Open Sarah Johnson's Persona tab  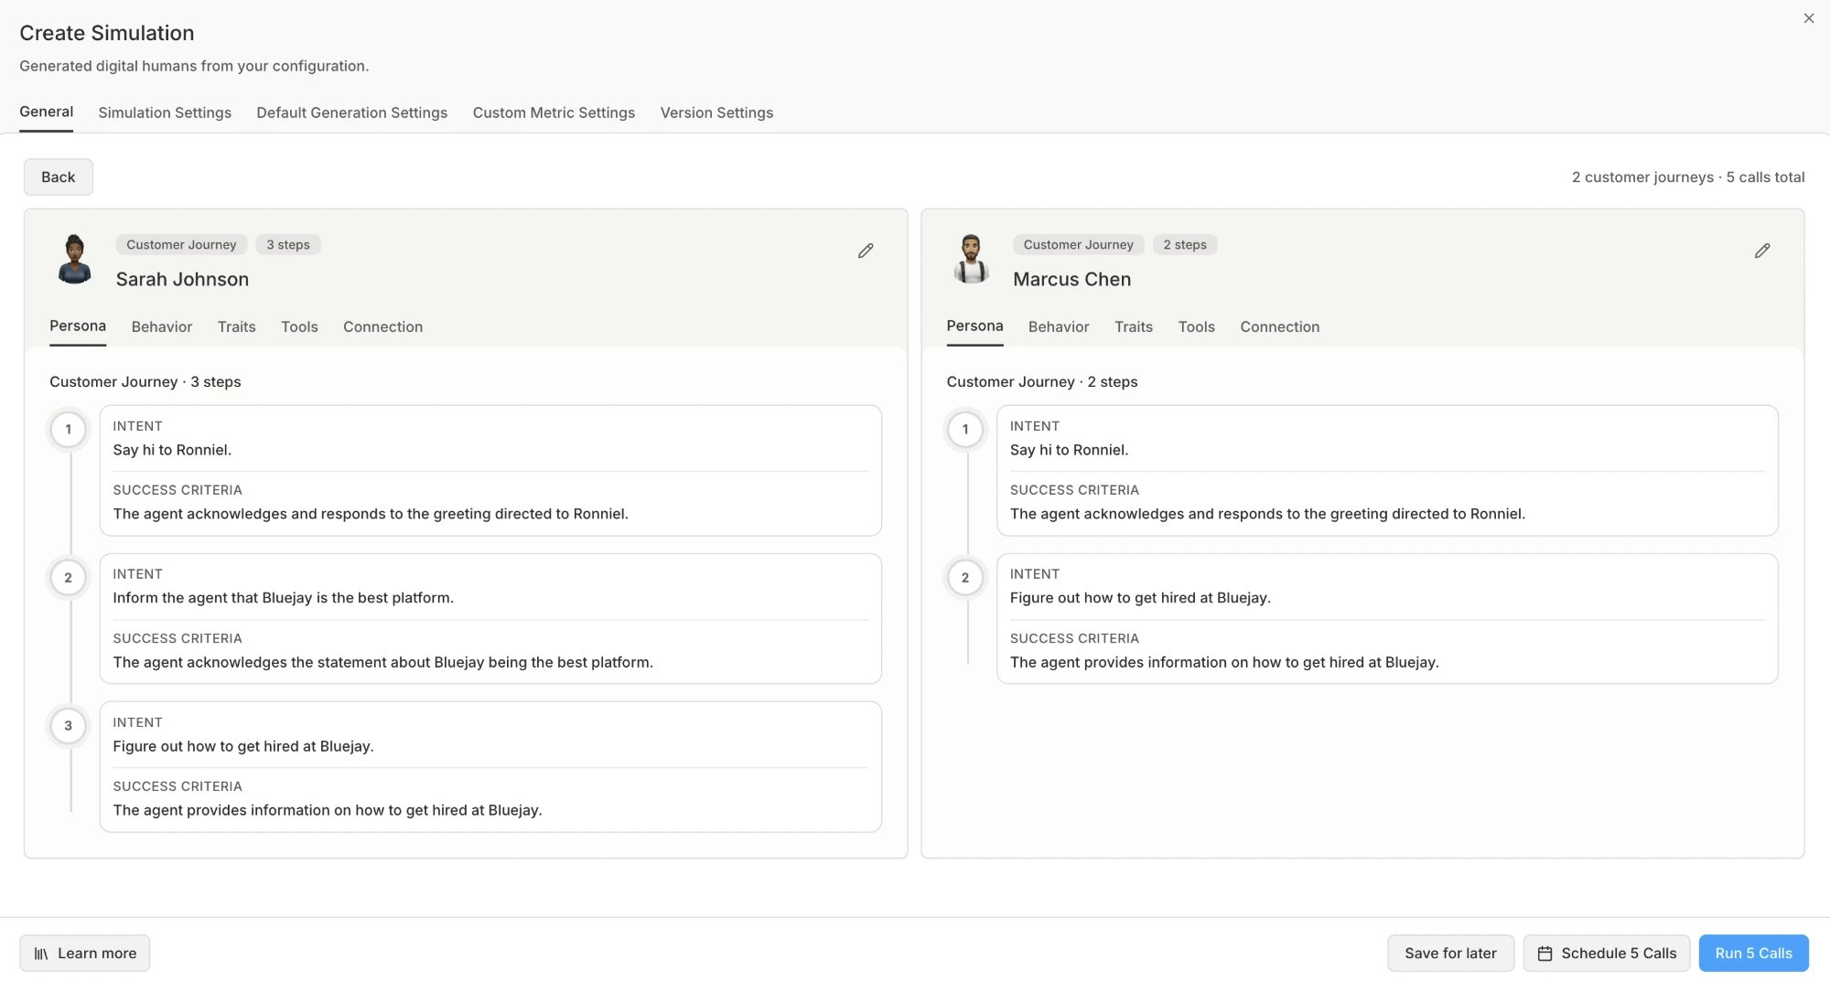pos(78,326)
